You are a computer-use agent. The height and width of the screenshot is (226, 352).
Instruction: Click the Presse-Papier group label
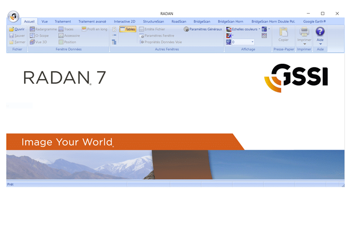point(284,49)
